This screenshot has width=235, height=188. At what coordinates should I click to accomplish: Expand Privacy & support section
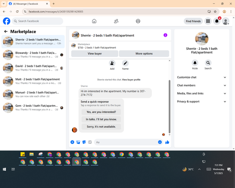coord(202,102)
